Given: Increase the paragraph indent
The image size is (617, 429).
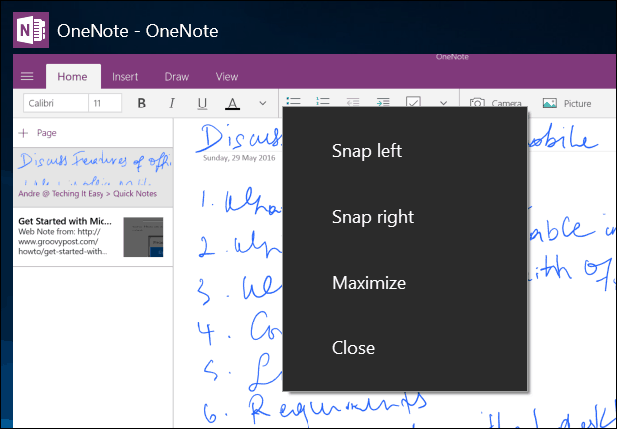Looking at the screenshot, I should tap(383, 102).
